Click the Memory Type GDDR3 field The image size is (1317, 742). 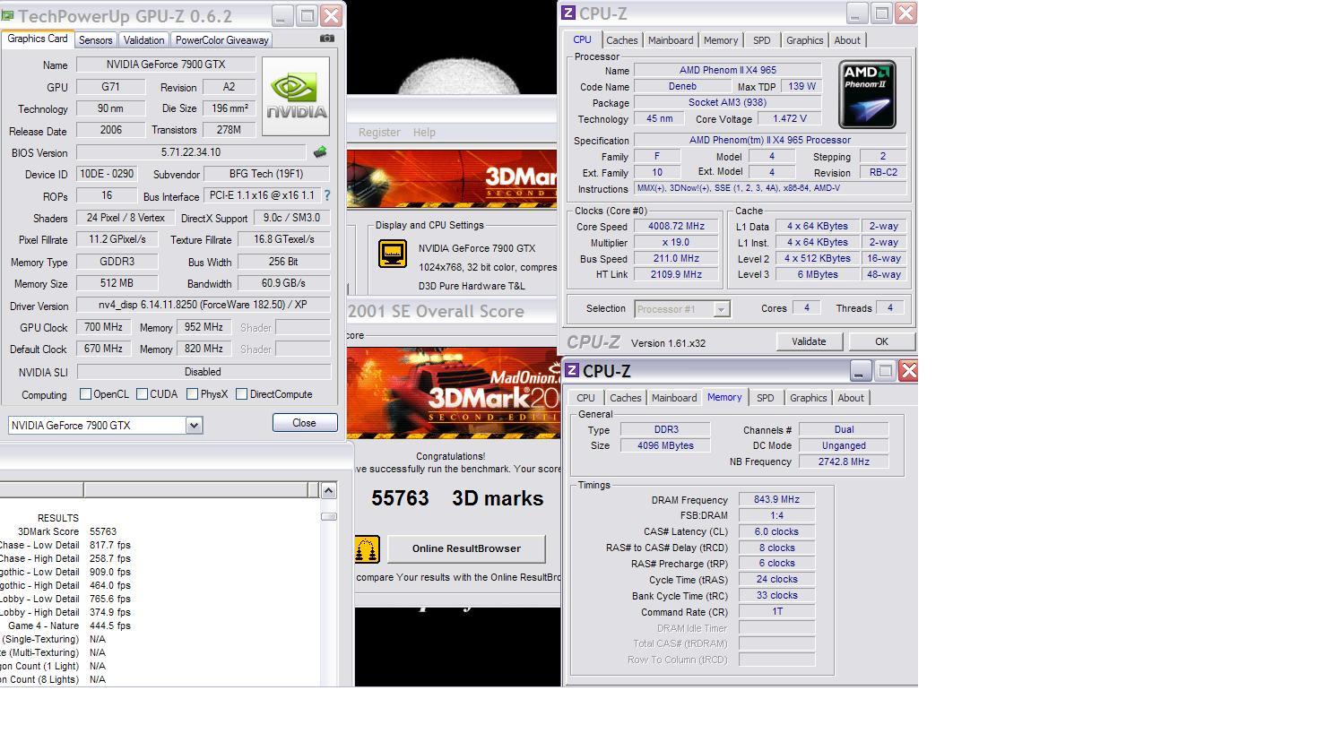pyautogui.click(x=117, y=262)
